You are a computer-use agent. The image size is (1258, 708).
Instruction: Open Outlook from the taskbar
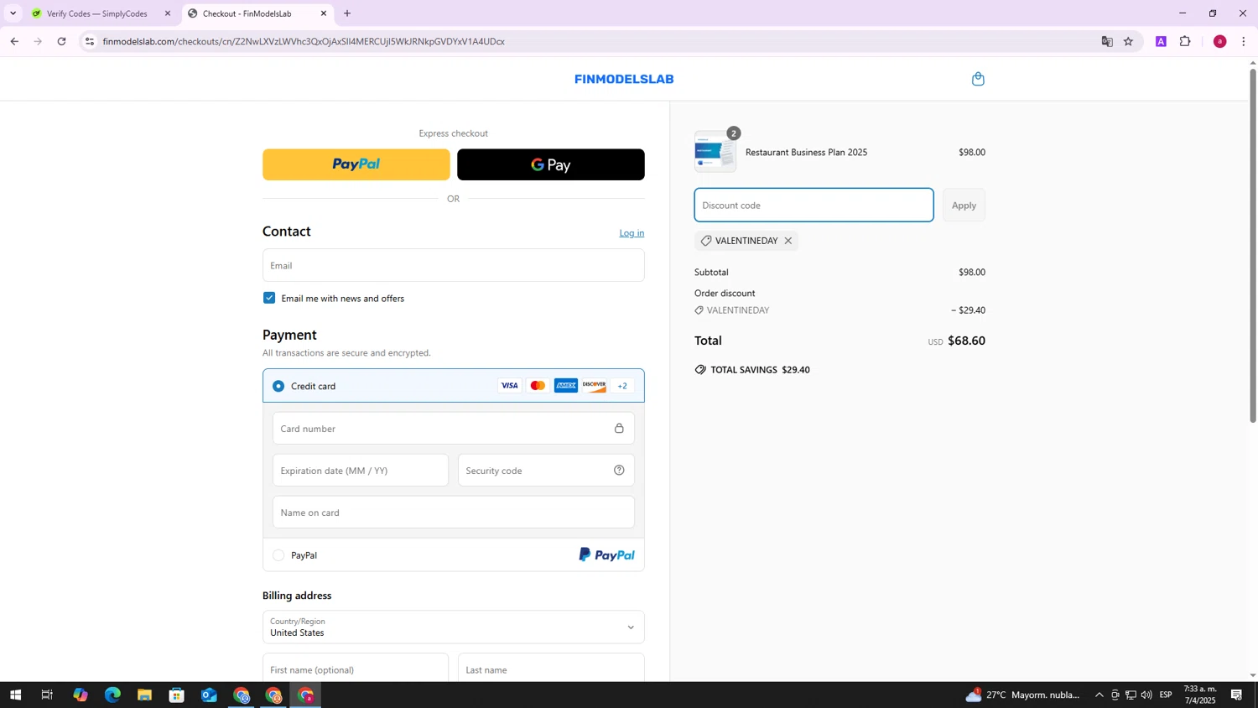pos(209,695)
